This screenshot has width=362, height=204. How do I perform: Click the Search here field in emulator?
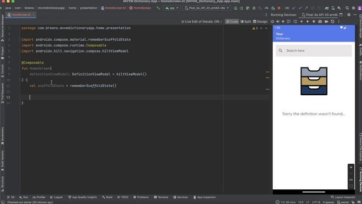tap(313, 50)
